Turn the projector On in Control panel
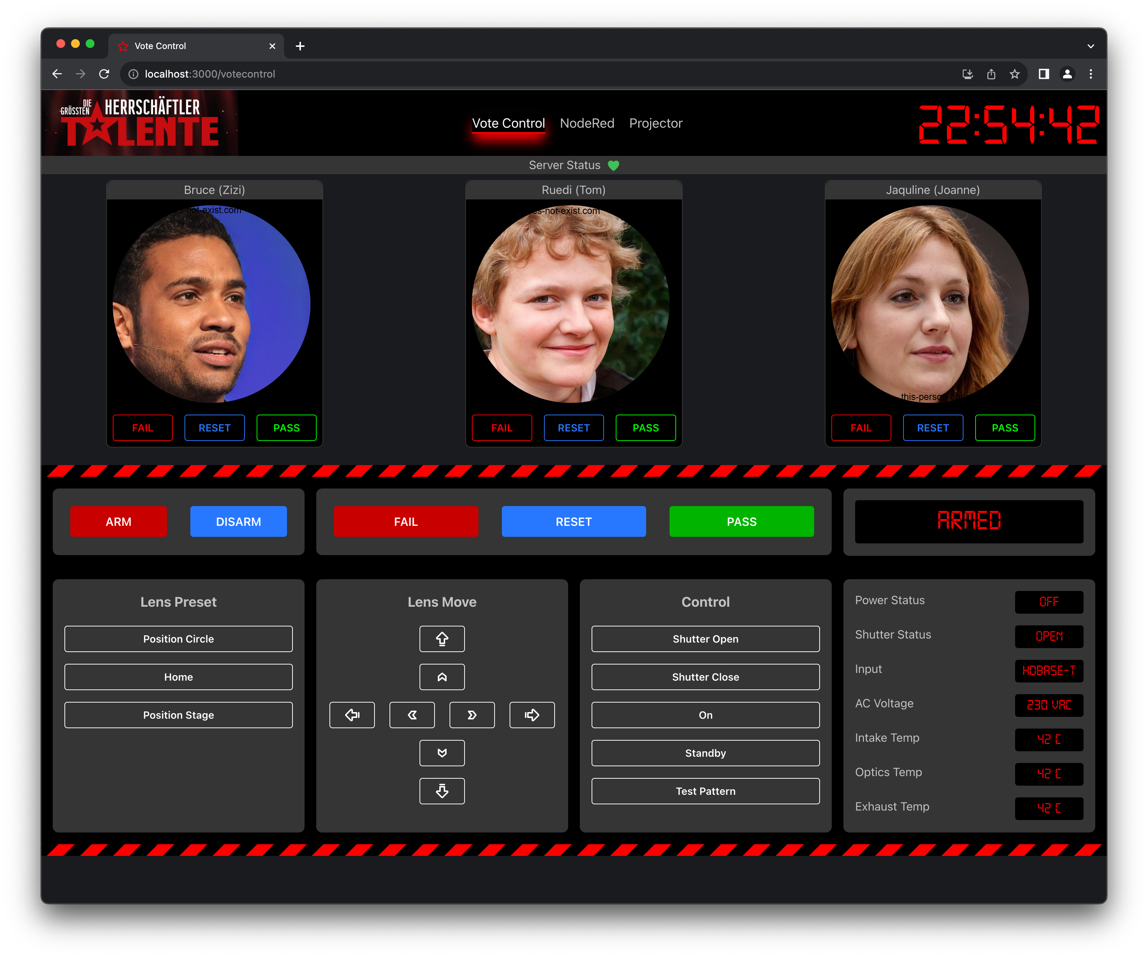The height and width of the screenshot is (958, 1148). pyautogui.click(x=705, y=715)
